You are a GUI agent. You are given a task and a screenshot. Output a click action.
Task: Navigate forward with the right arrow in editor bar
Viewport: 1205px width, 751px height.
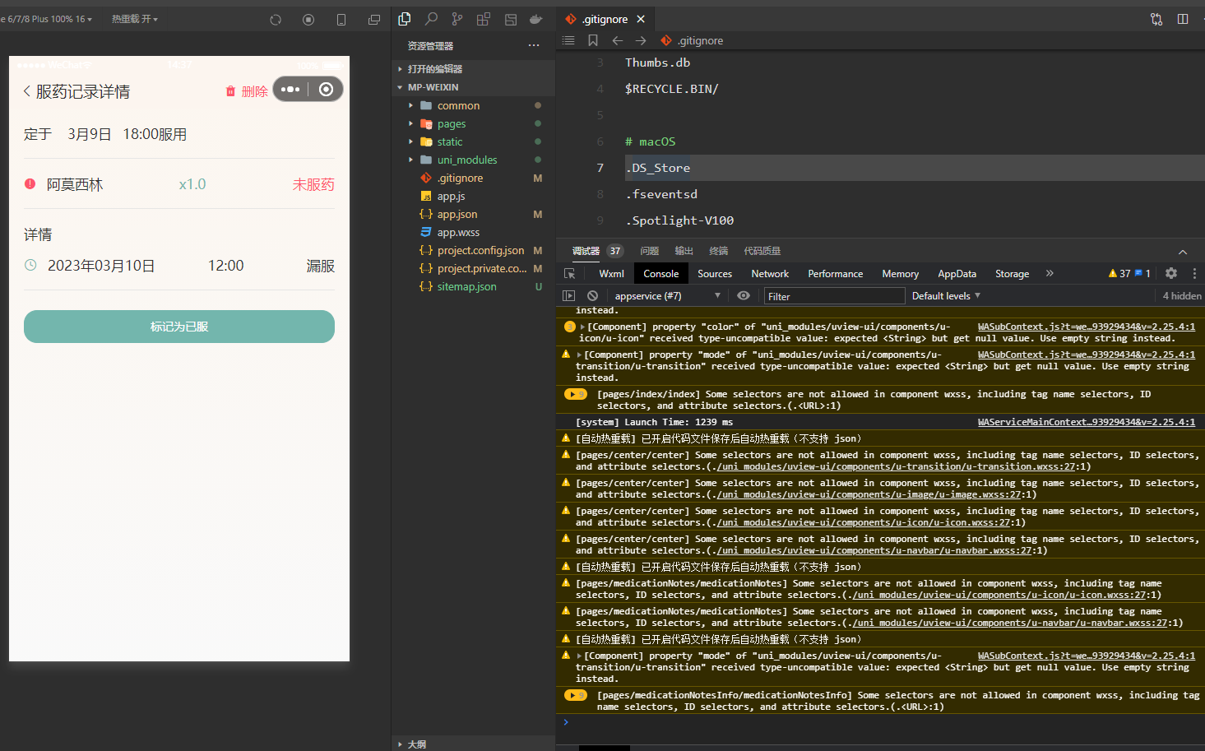point(641,40)
